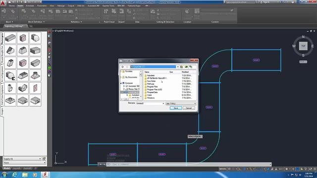The height and width of the screenshot is (178, 317).
Task: Expand Autodesk 360 tree node
Action: [x=124, y=86]
